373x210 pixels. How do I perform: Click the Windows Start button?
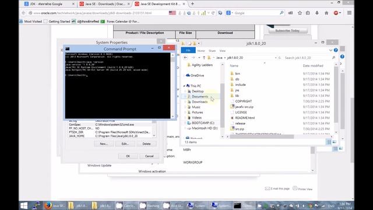[x=24, y=205]
